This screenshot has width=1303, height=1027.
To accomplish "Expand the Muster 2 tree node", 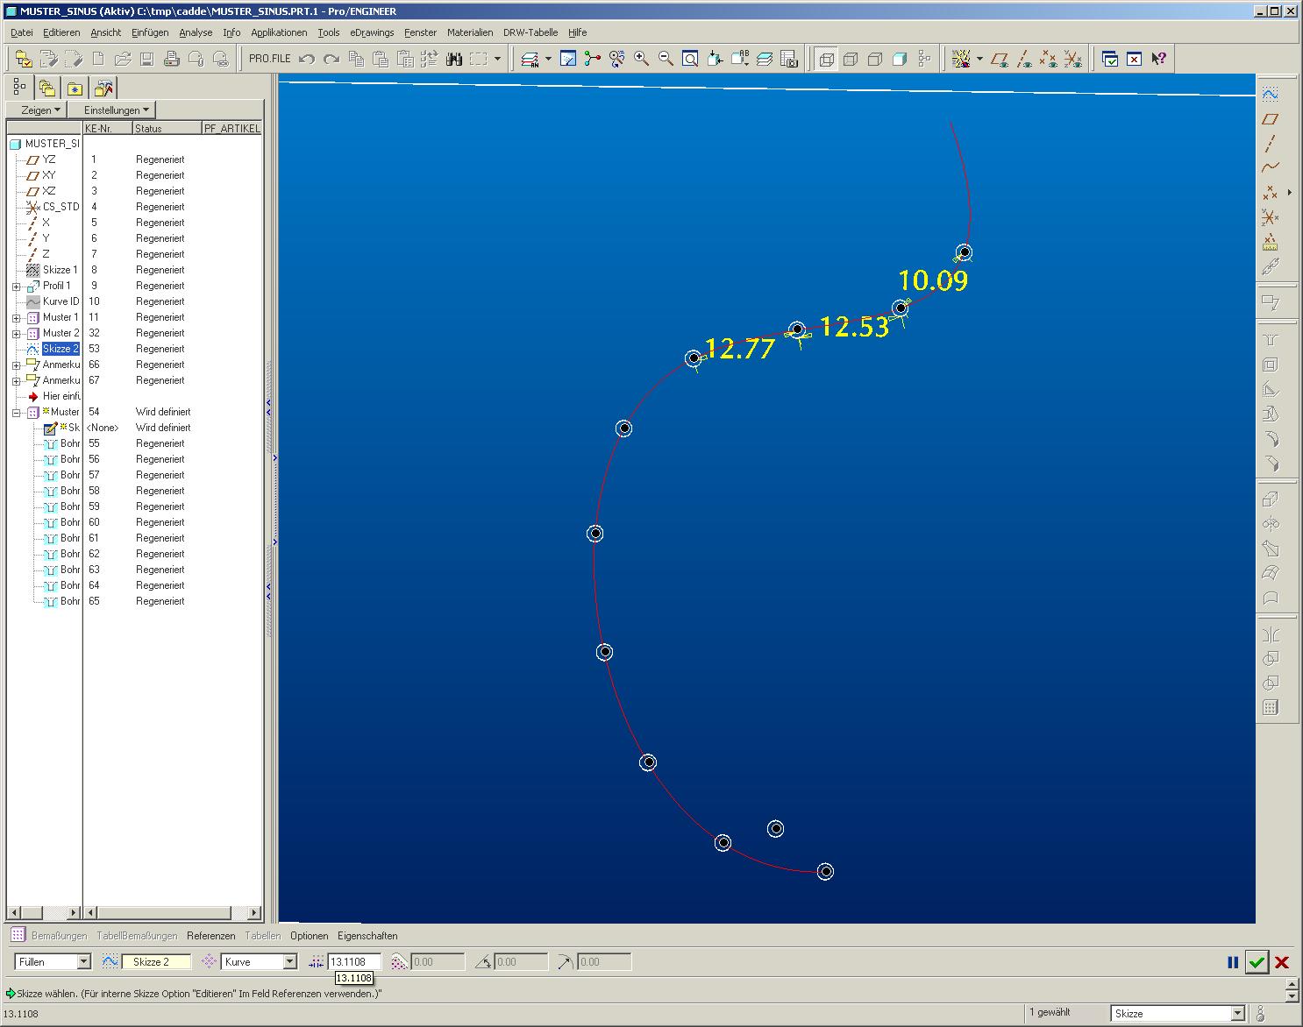I will [17, 334].
